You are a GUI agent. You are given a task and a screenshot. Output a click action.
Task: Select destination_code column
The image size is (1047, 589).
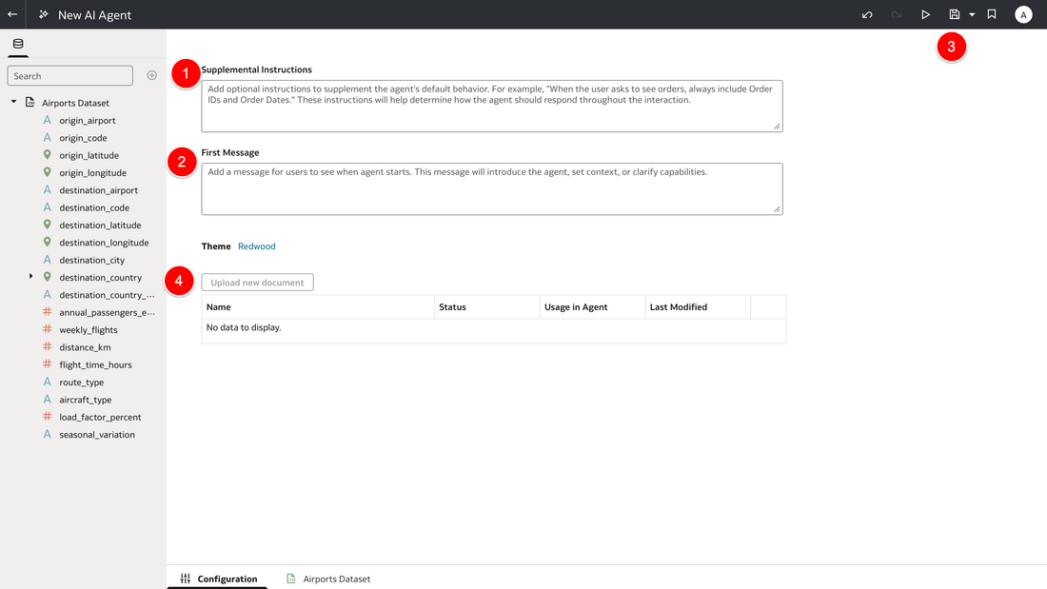click(94, 207)
